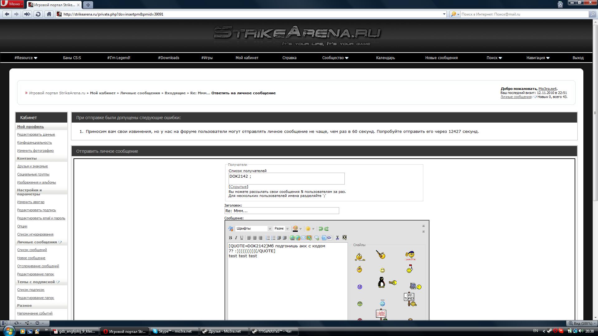This screenshot has width=598, height=336.
Task: Open the Шрифты font dropdown
Action: tap(254, 229)
